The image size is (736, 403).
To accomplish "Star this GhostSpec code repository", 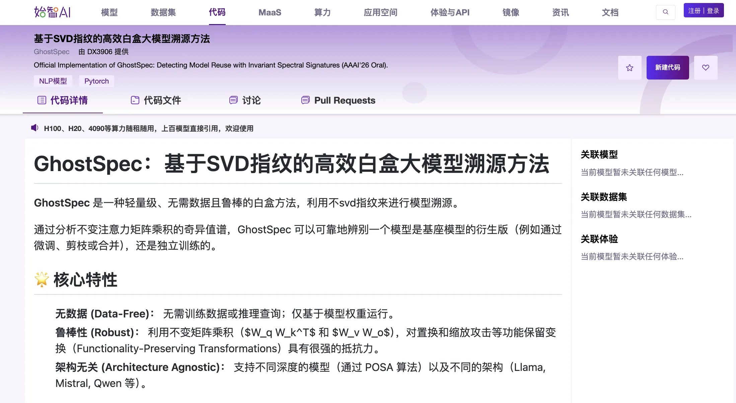I will pos(630,68).
